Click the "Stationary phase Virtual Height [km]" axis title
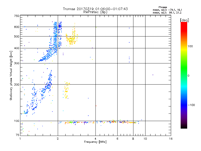The height and width of the screenshot is (151, 201). pyautogui.click(x=11, y=76)
